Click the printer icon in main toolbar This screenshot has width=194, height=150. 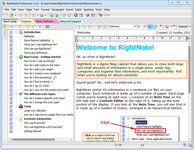click(x=42, y=15)
